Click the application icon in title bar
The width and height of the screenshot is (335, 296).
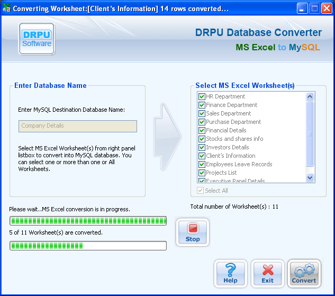pyautogui.click(x=6, y=8)
